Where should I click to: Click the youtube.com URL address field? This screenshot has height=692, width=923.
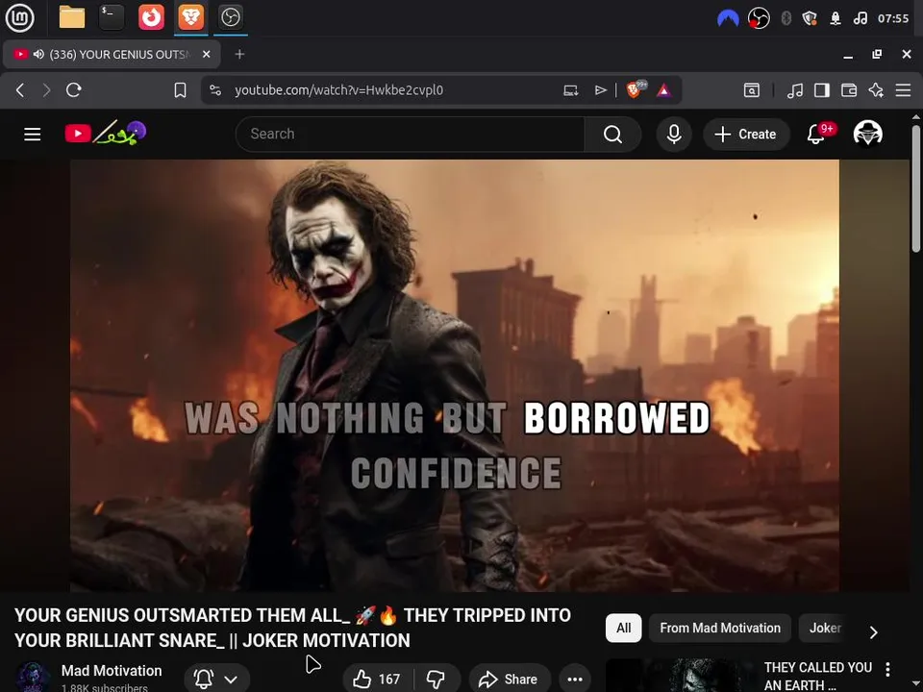[338, 90]
